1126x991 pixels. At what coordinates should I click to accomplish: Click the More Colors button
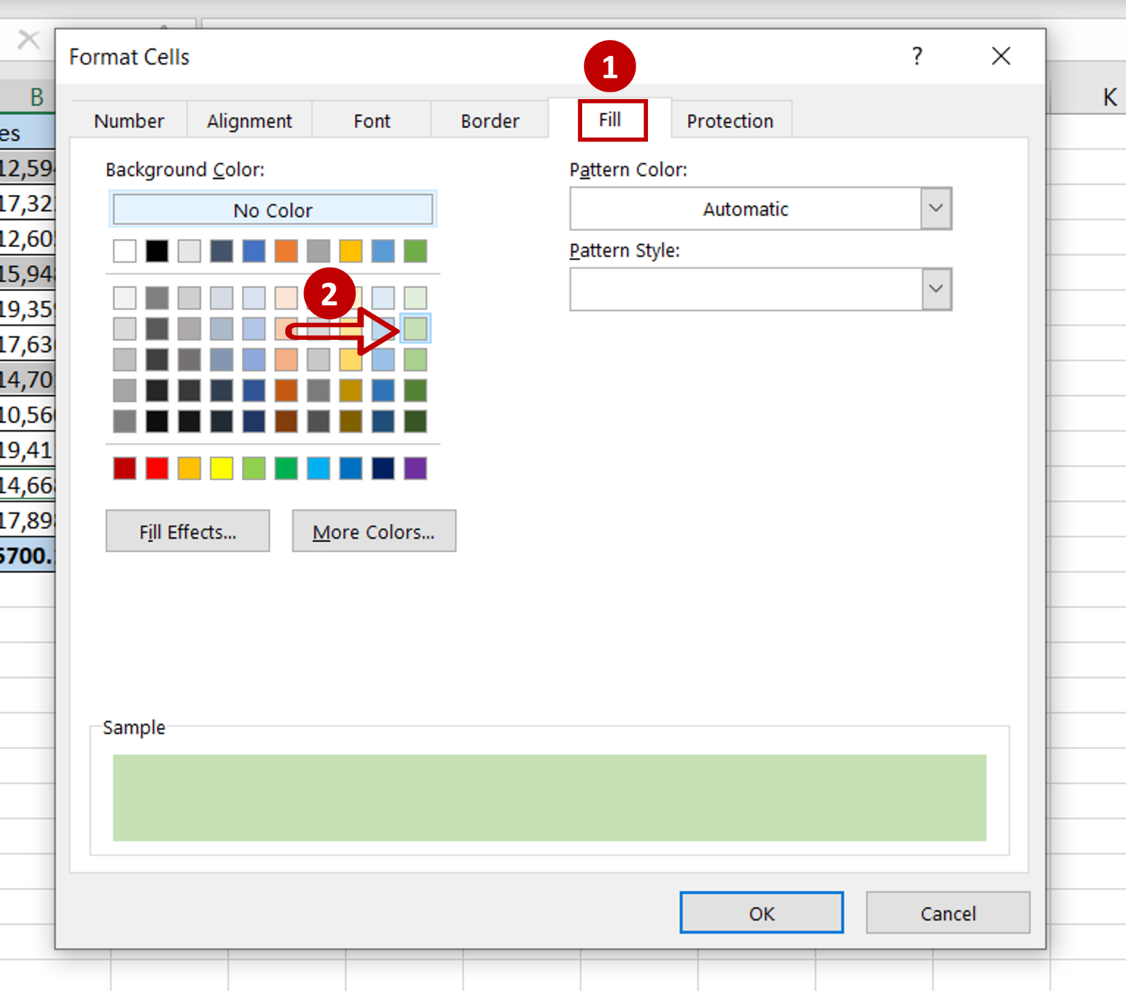[374, 531]
